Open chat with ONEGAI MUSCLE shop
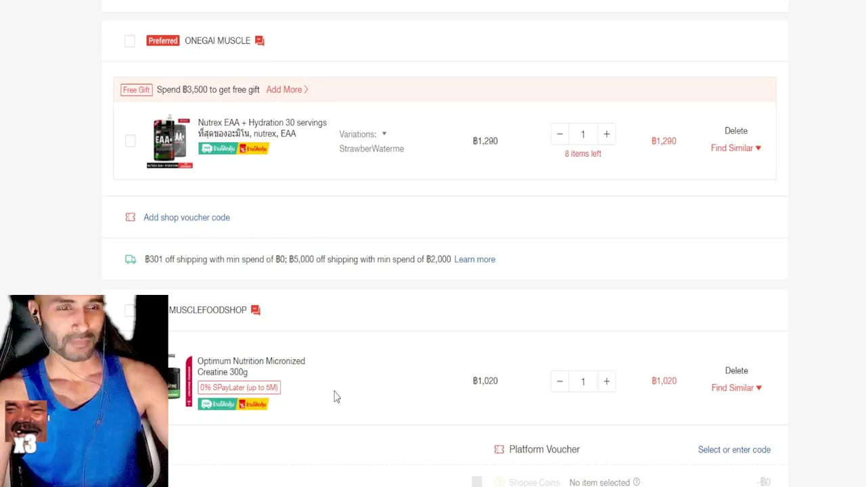The image size is (866, 487). coord(260,41)
